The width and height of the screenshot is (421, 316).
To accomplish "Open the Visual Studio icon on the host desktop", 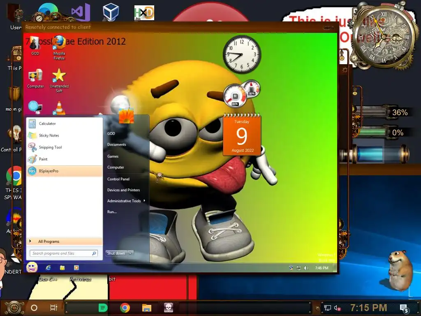I will point(81,12).
